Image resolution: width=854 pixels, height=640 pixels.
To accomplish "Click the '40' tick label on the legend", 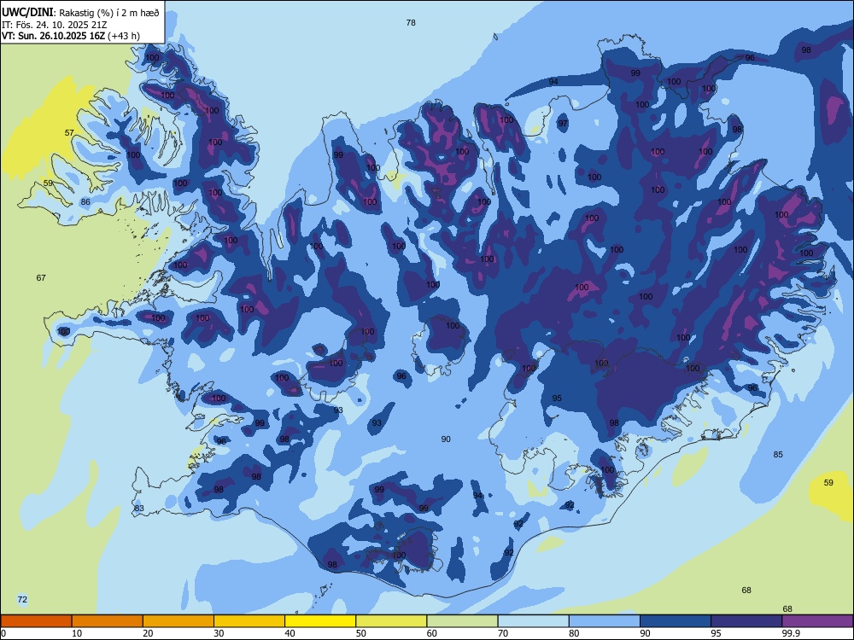I will (290, 633).
